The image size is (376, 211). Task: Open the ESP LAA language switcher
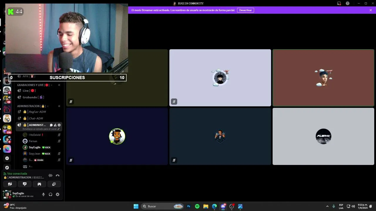click(x=341, y=206)
